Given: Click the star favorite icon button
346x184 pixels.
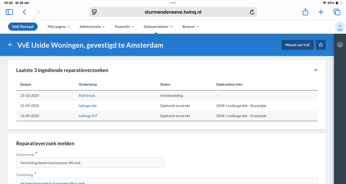Looking at the screenshot, I should pyautogui.click(x=321, y=45).
